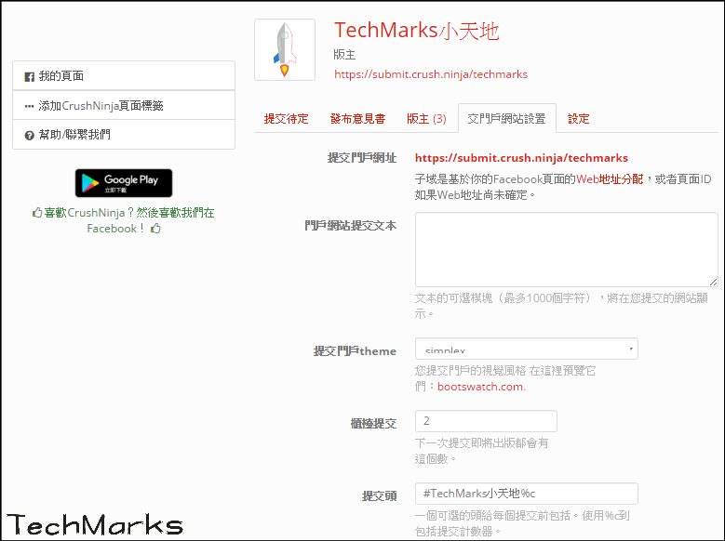
Task: Open the submit.crush.ninja link under 版主
Action: click(x=431, y=74)
